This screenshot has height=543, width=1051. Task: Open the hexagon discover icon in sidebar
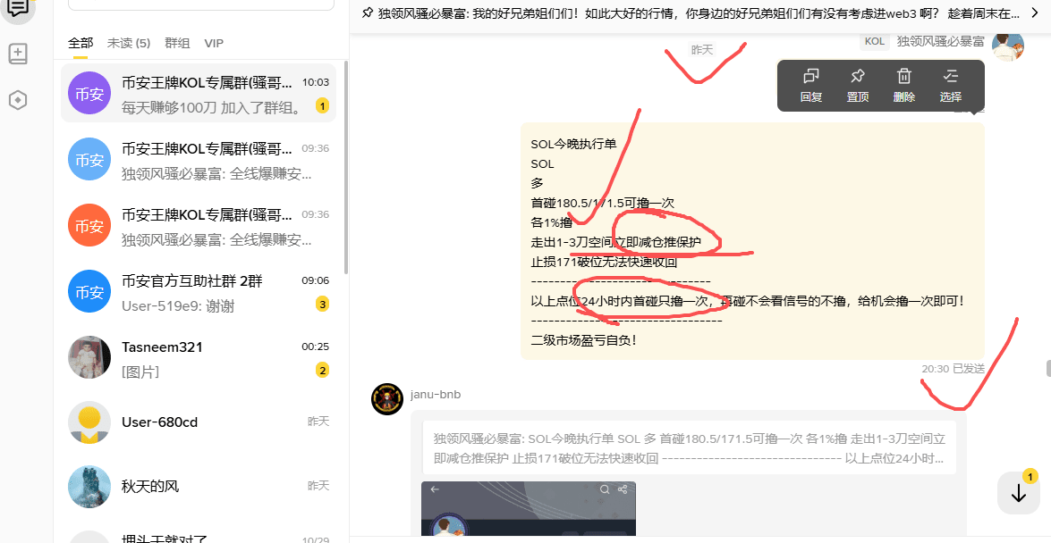[x=17, y=100]
